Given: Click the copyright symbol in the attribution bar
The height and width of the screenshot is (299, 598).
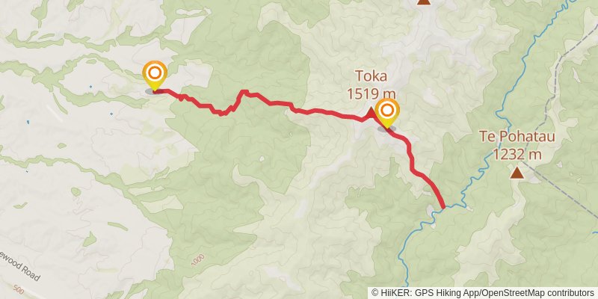Looking at the screenshot, I should pyautogui.click(x=375, y=292).
